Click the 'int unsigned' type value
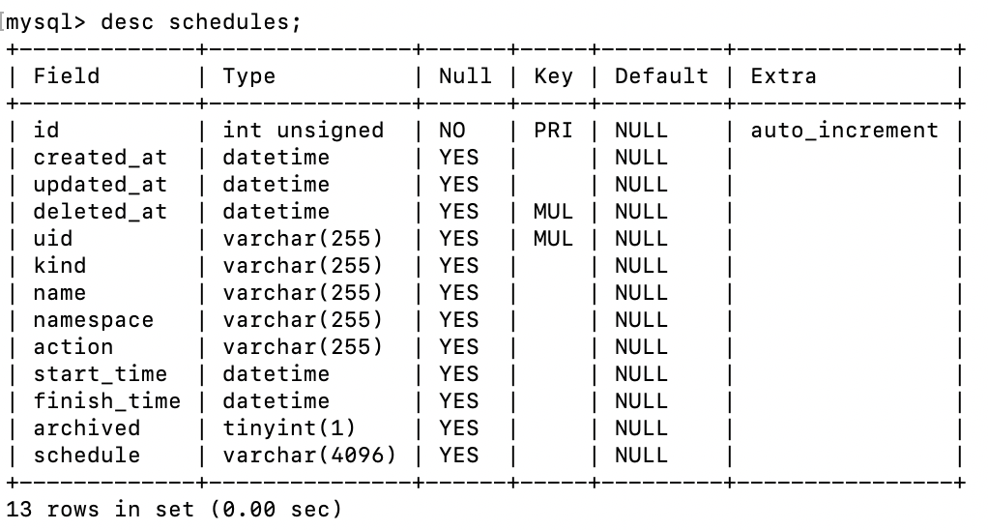988x530 pixels. [x=303, y=131]
